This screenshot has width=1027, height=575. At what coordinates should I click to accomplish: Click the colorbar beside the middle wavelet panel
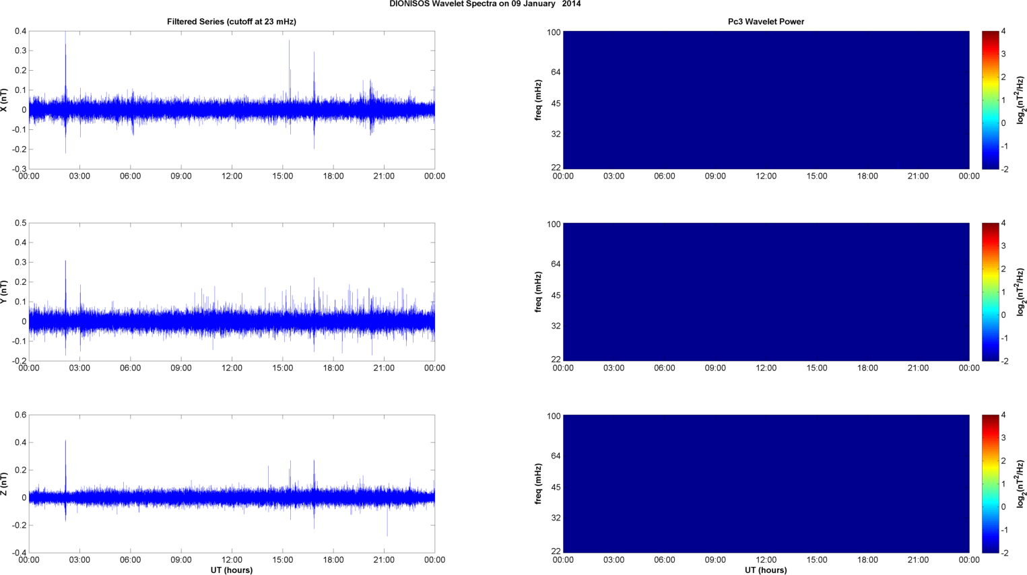(x=990, y=292)
